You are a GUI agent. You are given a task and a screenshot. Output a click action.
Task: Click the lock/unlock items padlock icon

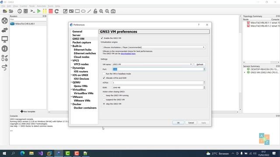[x=95, y=11]
